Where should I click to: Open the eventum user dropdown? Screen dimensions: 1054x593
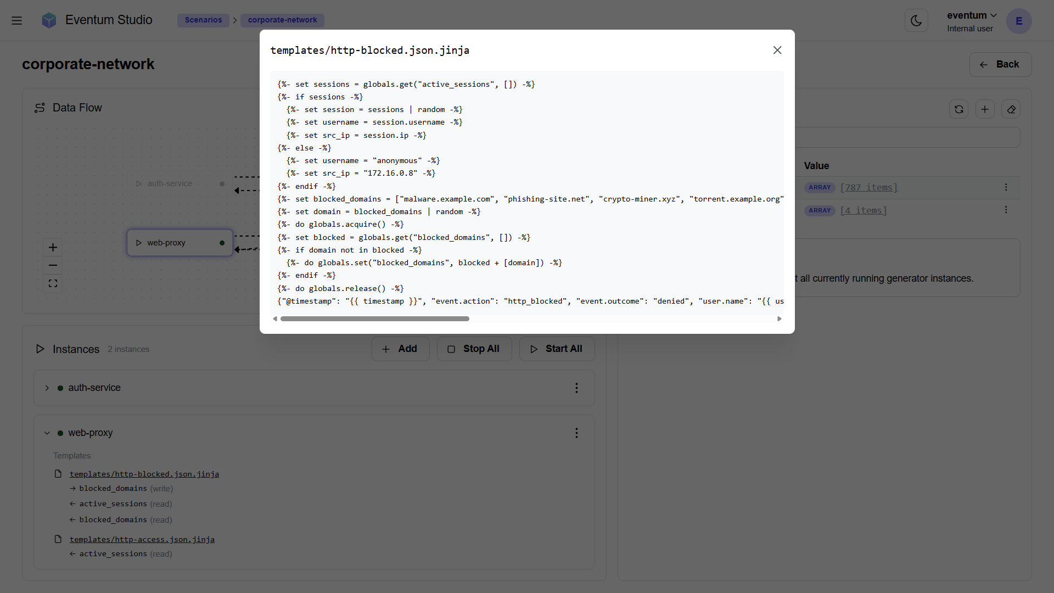click(971, 15)
